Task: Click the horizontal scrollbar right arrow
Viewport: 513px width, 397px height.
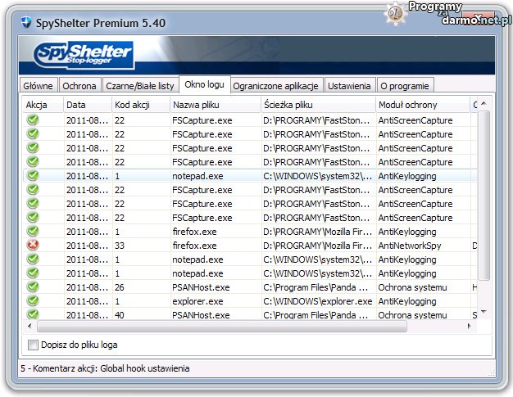Action: [470, 326]
